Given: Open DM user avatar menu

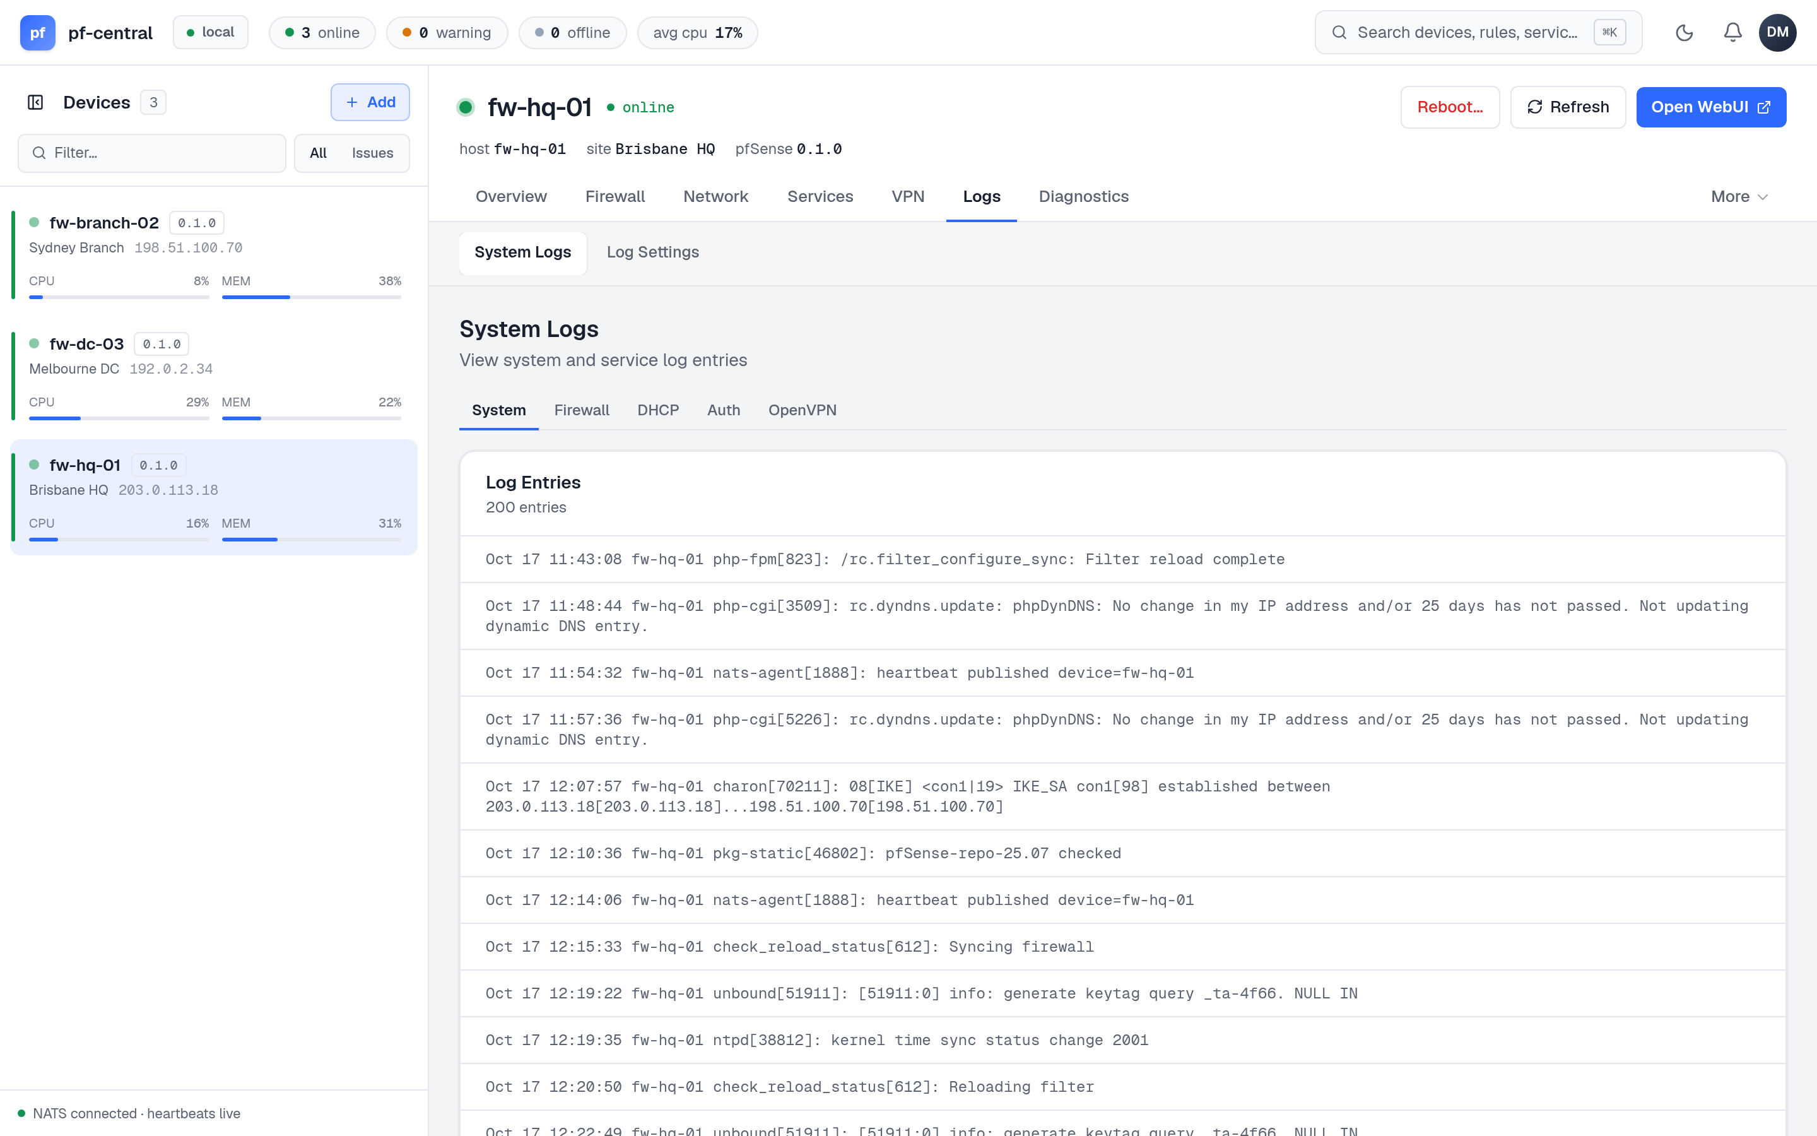Looking at the screenshot, I should pyautogui.click(x=1777, y=32).
